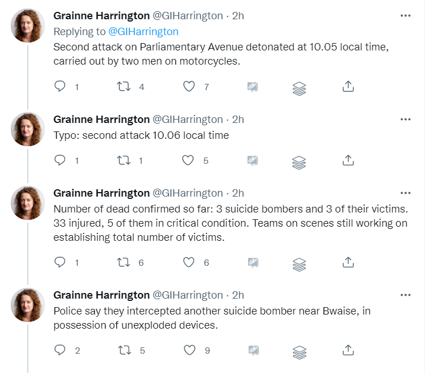Image resolution: width=432 pixels, height=374 pixels.
Task: Open the layers icon on Typo tweet
Action: (299, 161)
